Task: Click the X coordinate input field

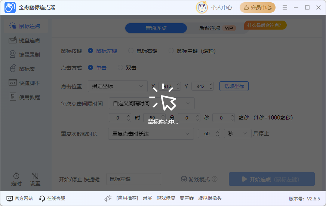Action: pos(170,86)
